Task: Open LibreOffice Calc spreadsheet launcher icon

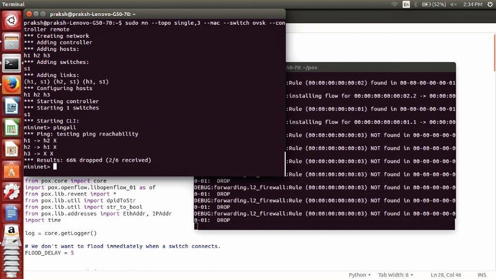Action: click(12, 127)
